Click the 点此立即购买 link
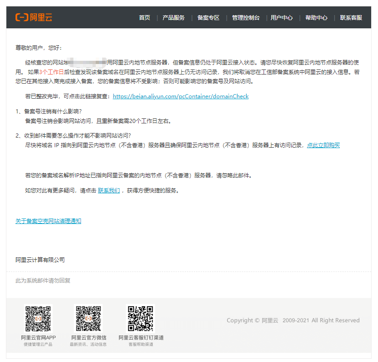 pyautogui.click(x=323, y=145)
